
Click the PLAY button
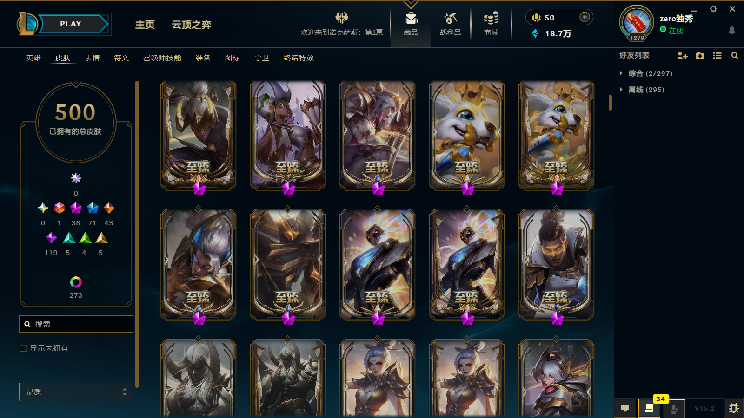tap(71, 24)
